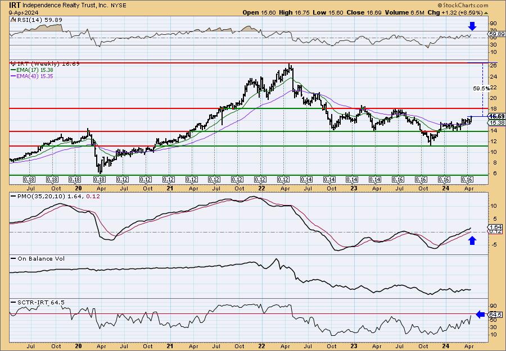Click the black line swatch beside On Balance Vol
Image resolution: width=506 pixels, height=351 pixels.
tap(13, 259)
